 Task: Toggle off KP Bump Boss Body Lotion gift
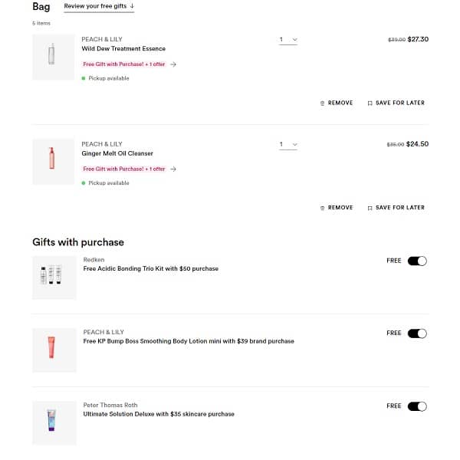(417, 333)
